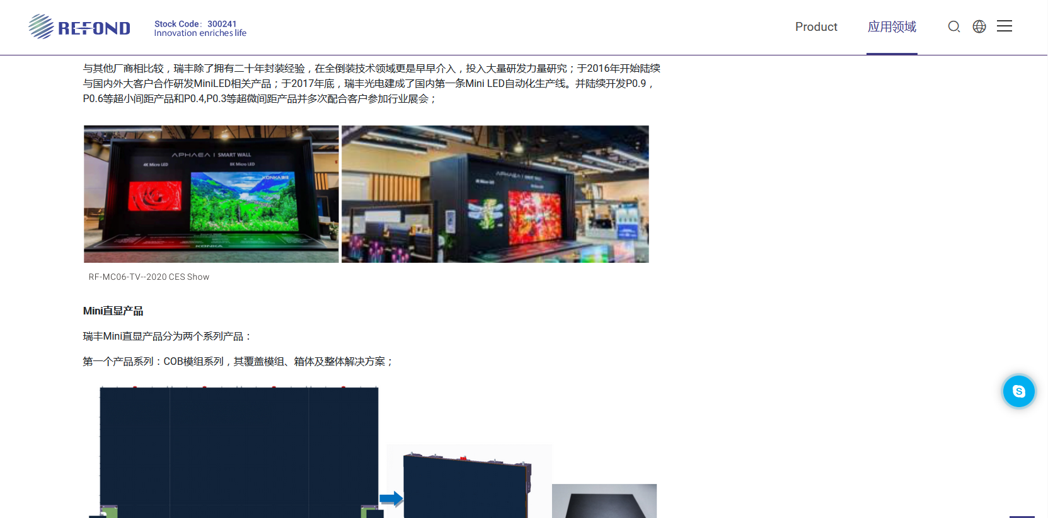The image size is (1048, 518).
Task: Click the COB模组系列 description line
Action: pyautogui.click(x=238, y=362)
